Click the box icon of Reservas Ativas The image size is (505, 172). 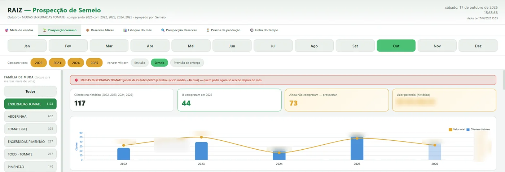coord(88,30)
